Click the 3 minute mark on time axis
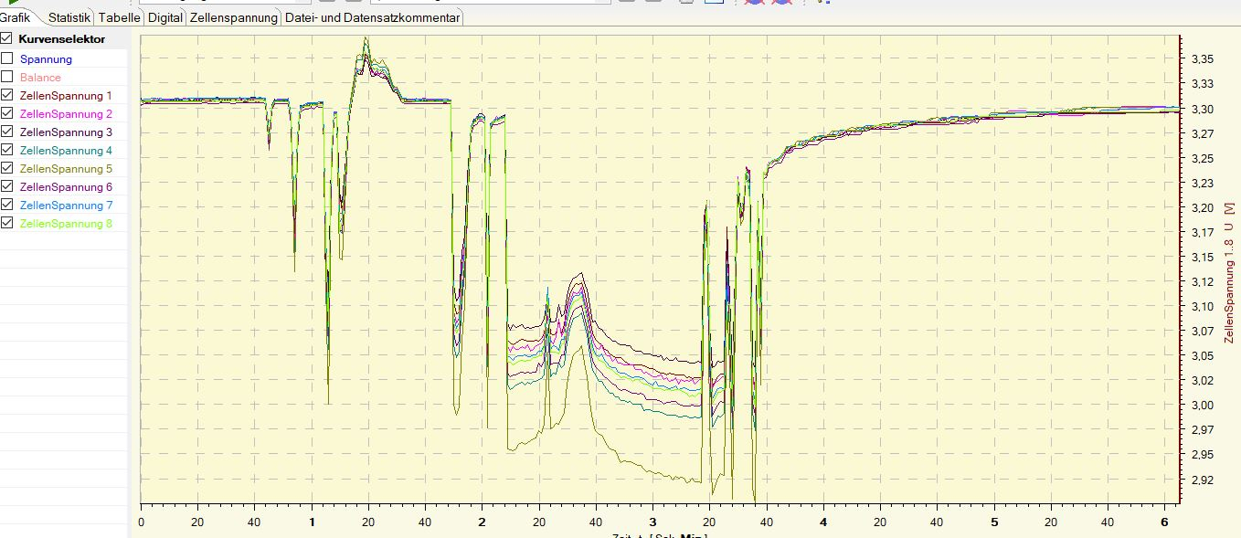The image size is (1241, 538). 652,522
